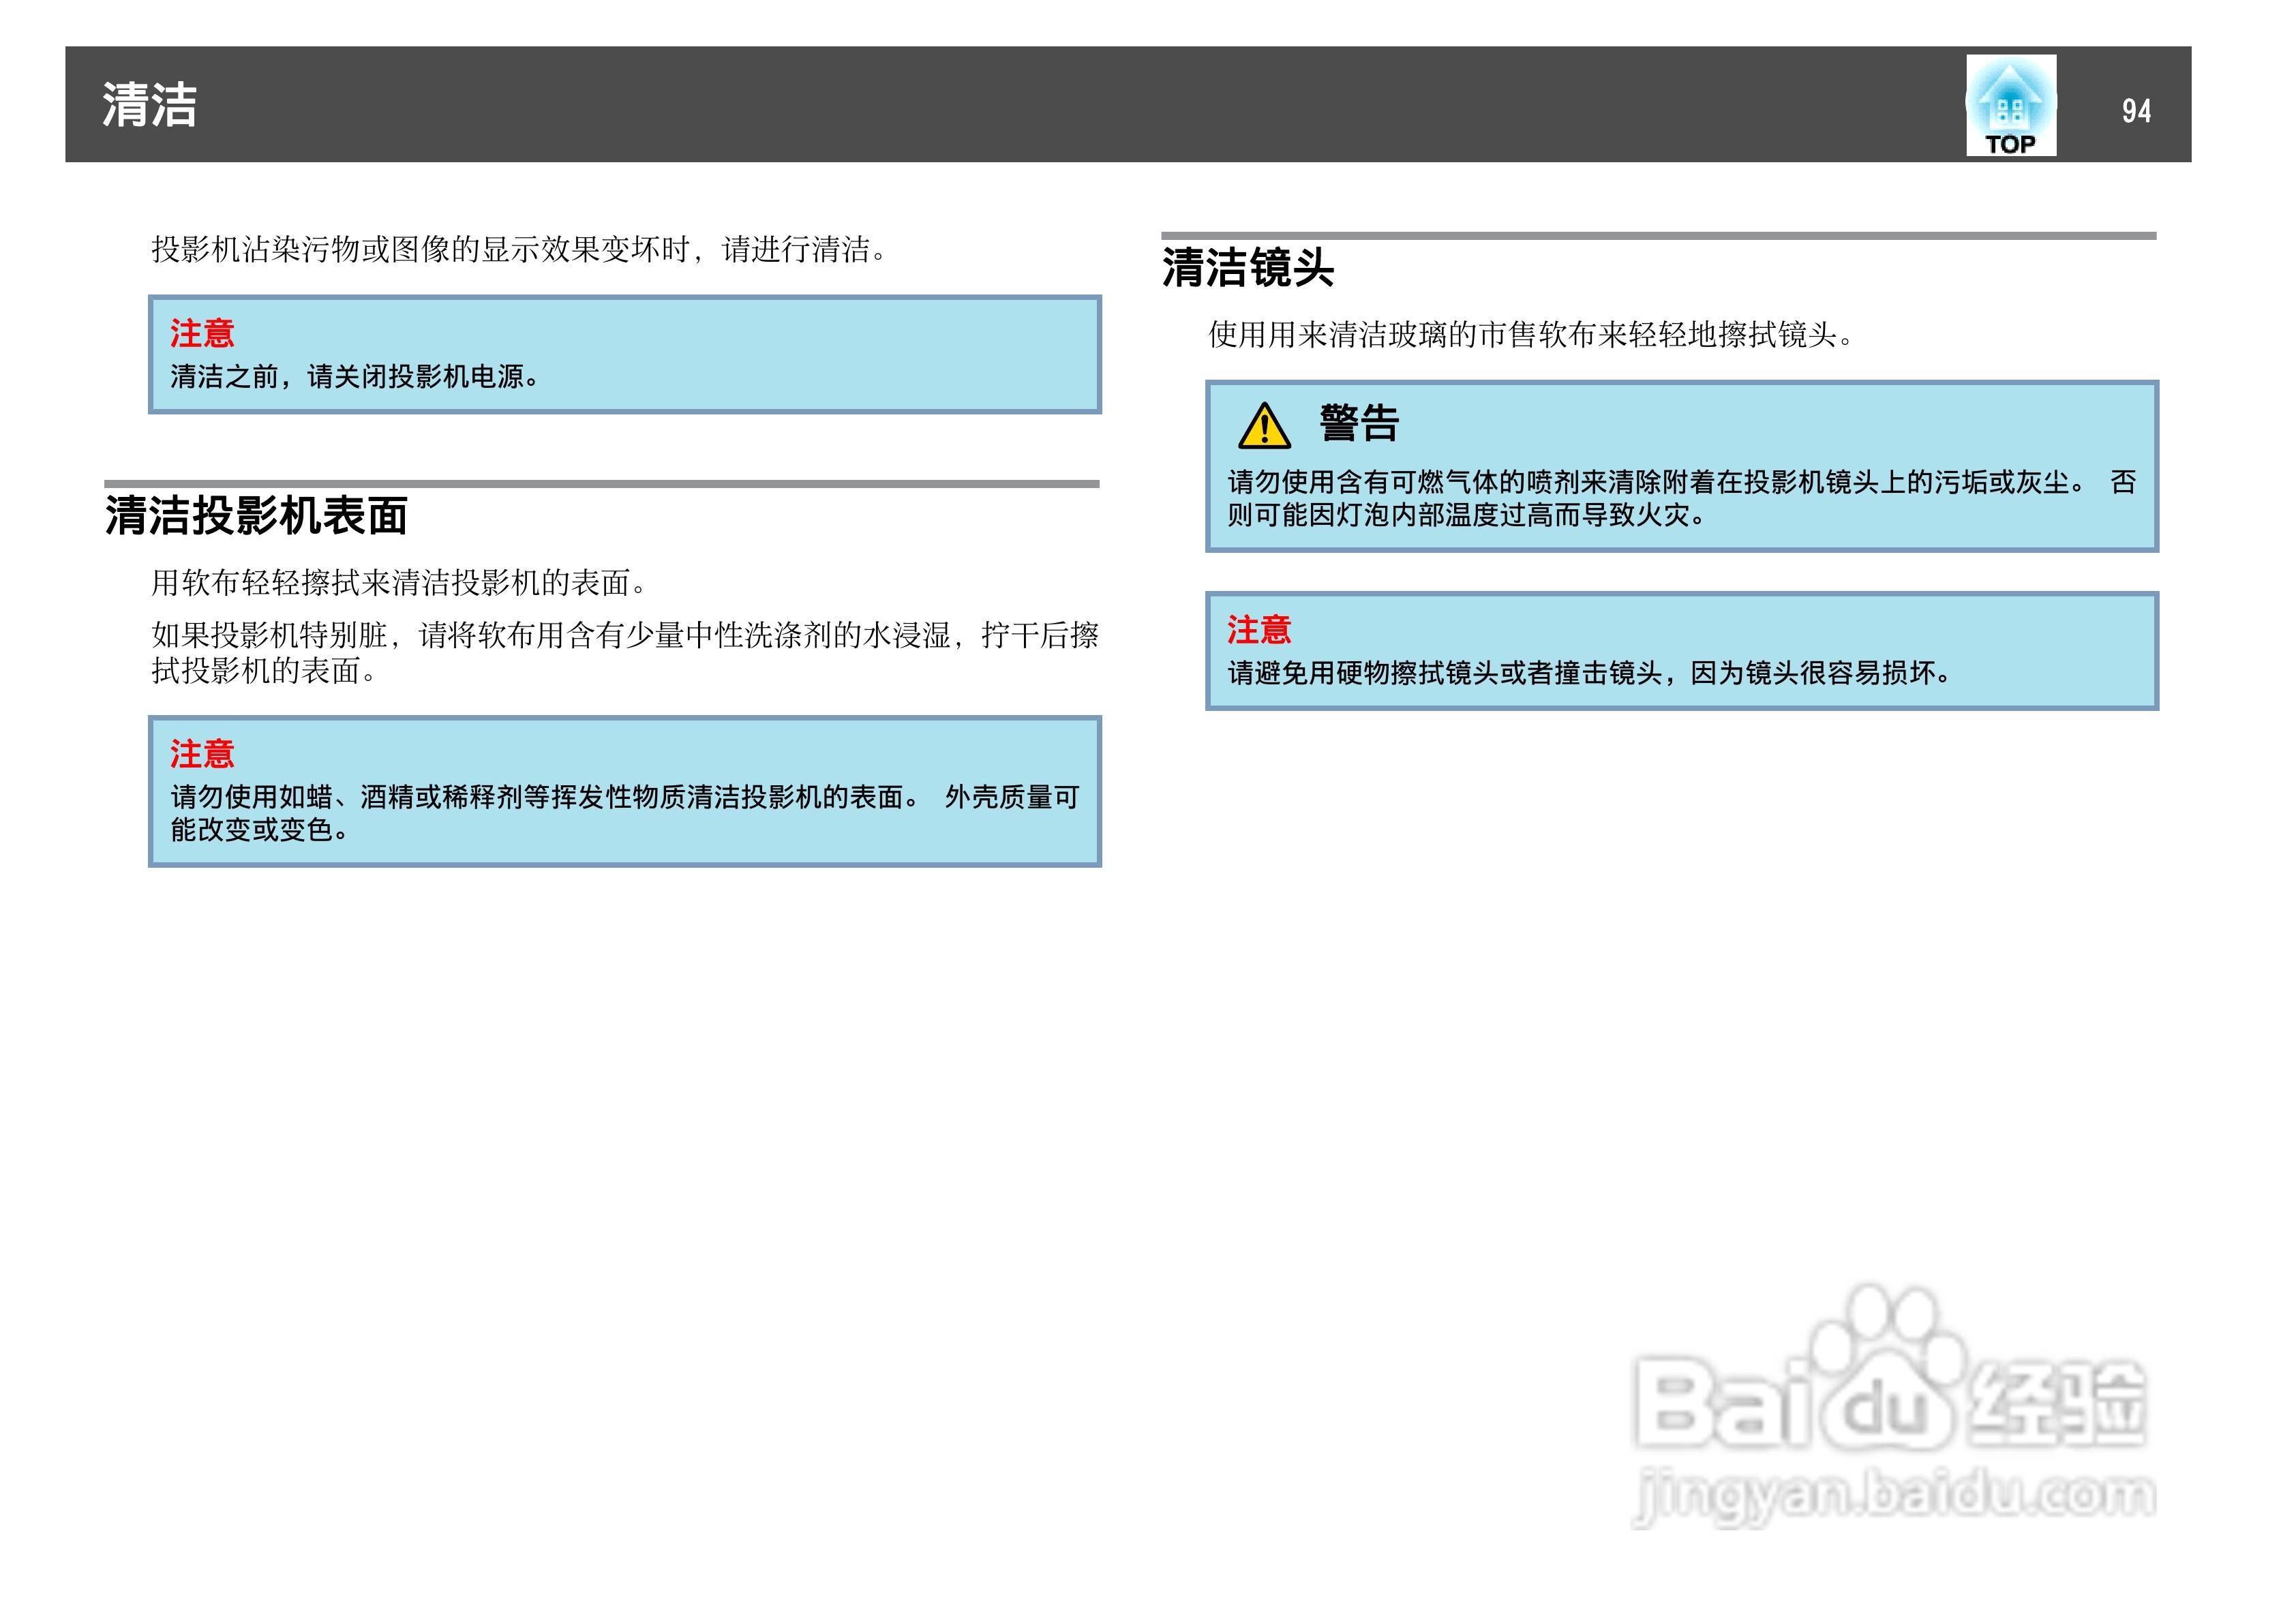Click the 清洁 header title

(x=150, y=105)
